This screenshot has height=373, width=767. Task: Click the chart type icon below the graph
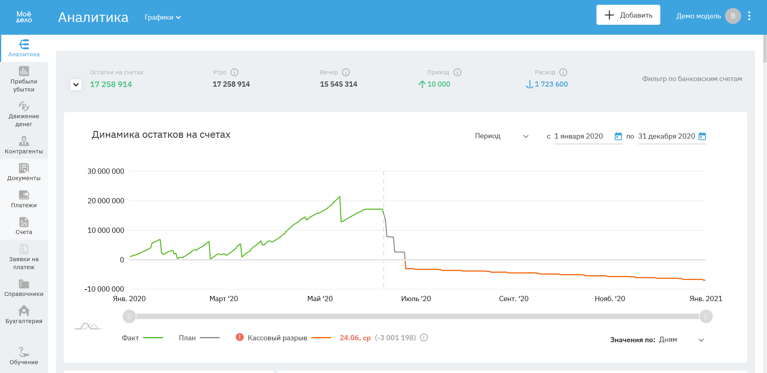[88, 326]
